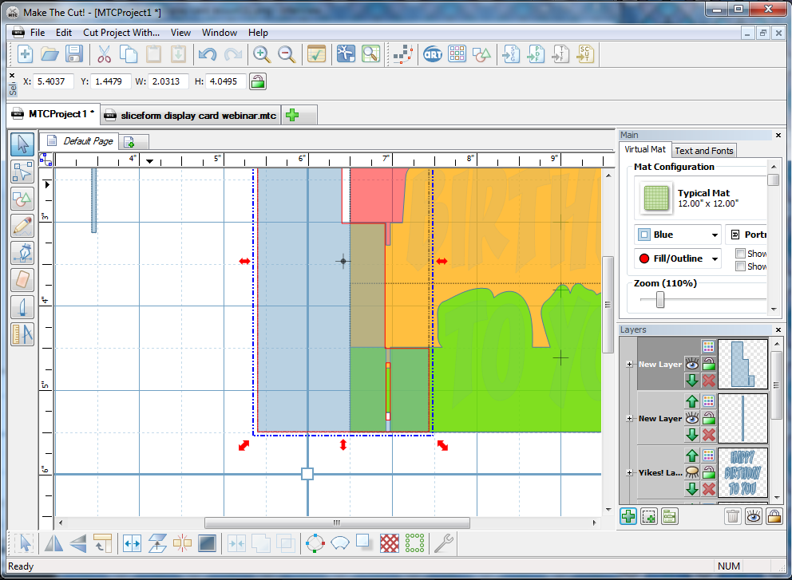The height and width of the screenshot is (580, 792).
Task: Open the File menu
Action: tap(38, 32)
